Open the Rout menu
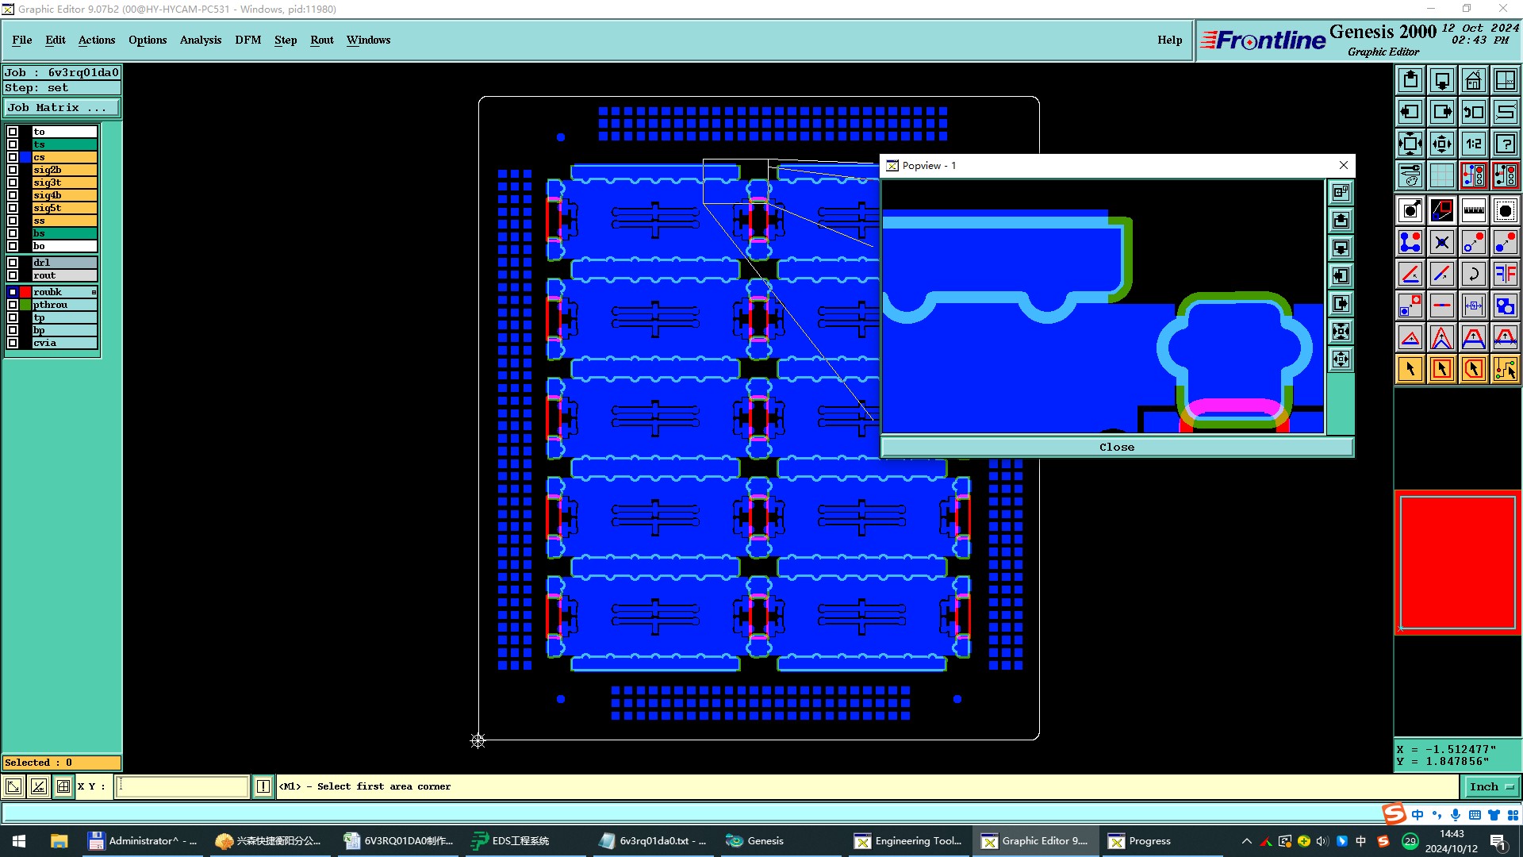Image resolution: width=1523 pixels, height=857 pixels. 321,40
